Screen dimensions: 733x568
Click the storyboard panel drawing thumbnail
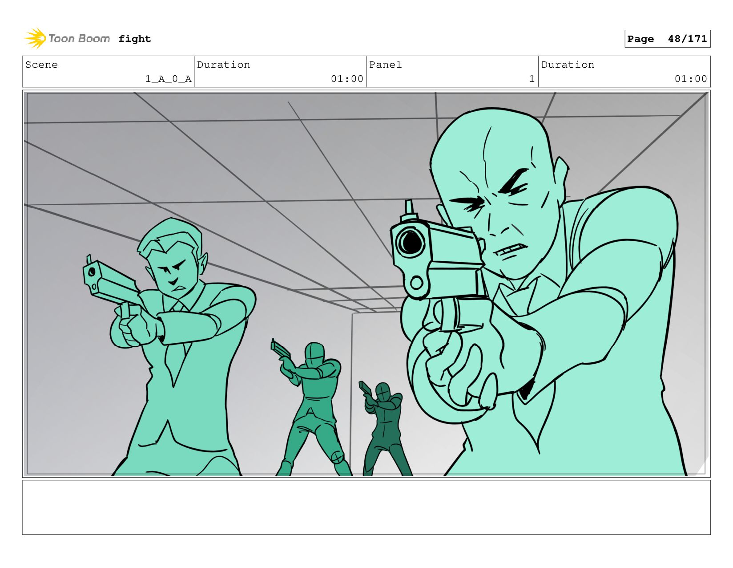coord(366,284)
